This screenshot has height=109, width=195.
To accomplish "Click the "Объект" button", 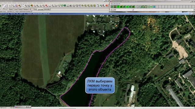I will pos(11,9).
